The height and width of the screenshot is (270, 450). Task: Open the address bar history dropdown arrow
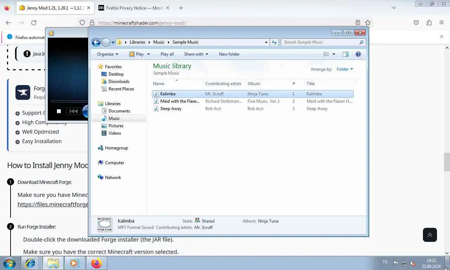(266, 42)
